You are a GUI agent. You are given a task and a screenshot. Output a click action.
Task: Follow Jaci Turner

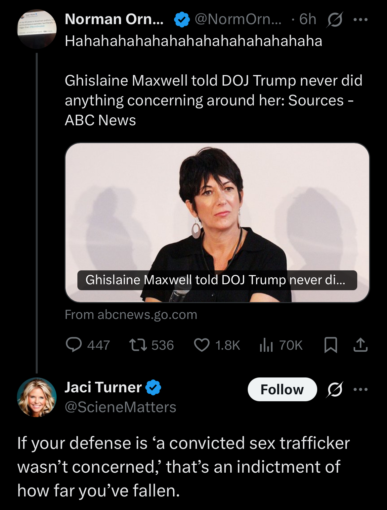(x=282, y=389)
